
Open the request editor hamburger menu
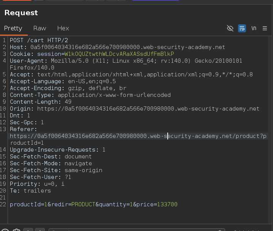coord(265,28)
